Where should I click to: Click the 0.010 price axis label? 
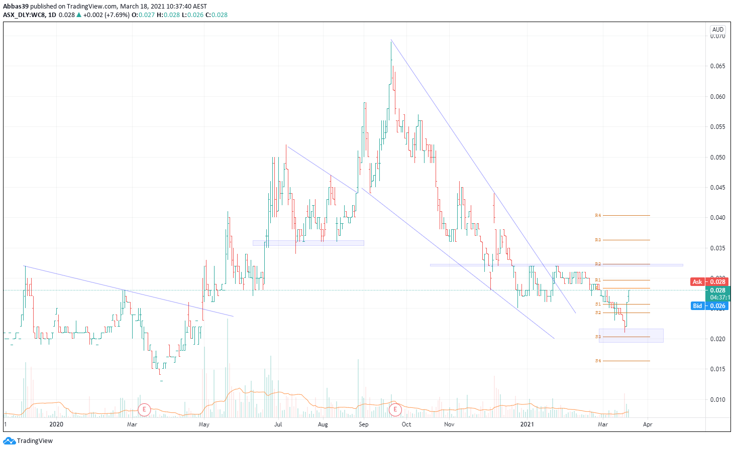click(x=718, y=400)
